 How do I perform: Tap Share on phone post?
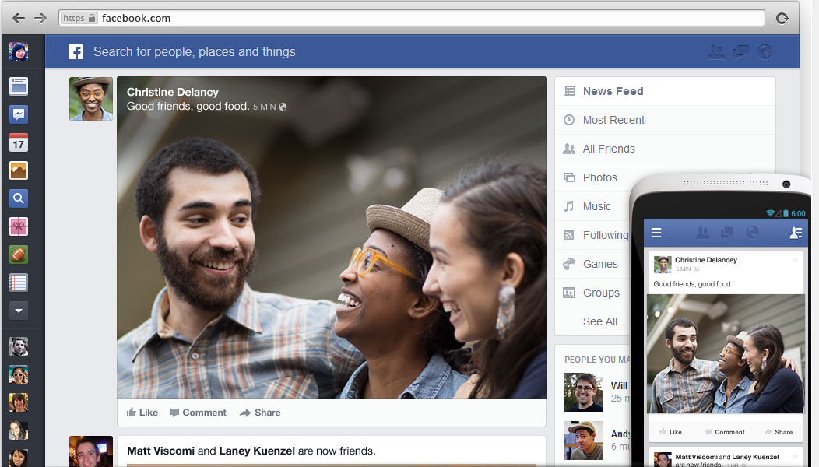point(779,432)
